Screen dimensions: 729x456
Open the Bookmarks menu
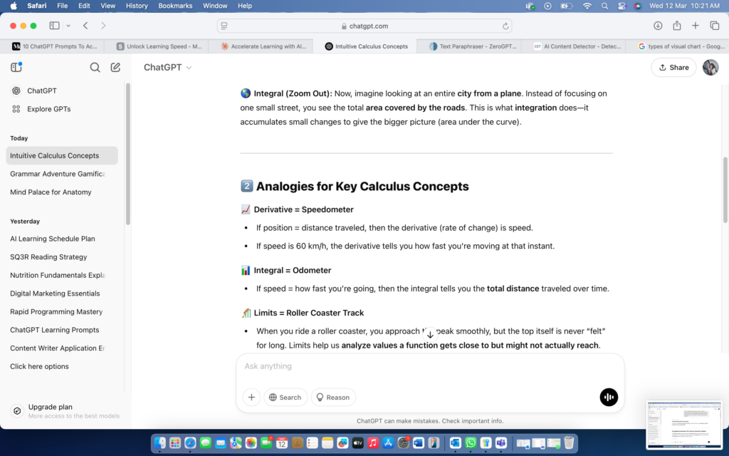(175, 6)
